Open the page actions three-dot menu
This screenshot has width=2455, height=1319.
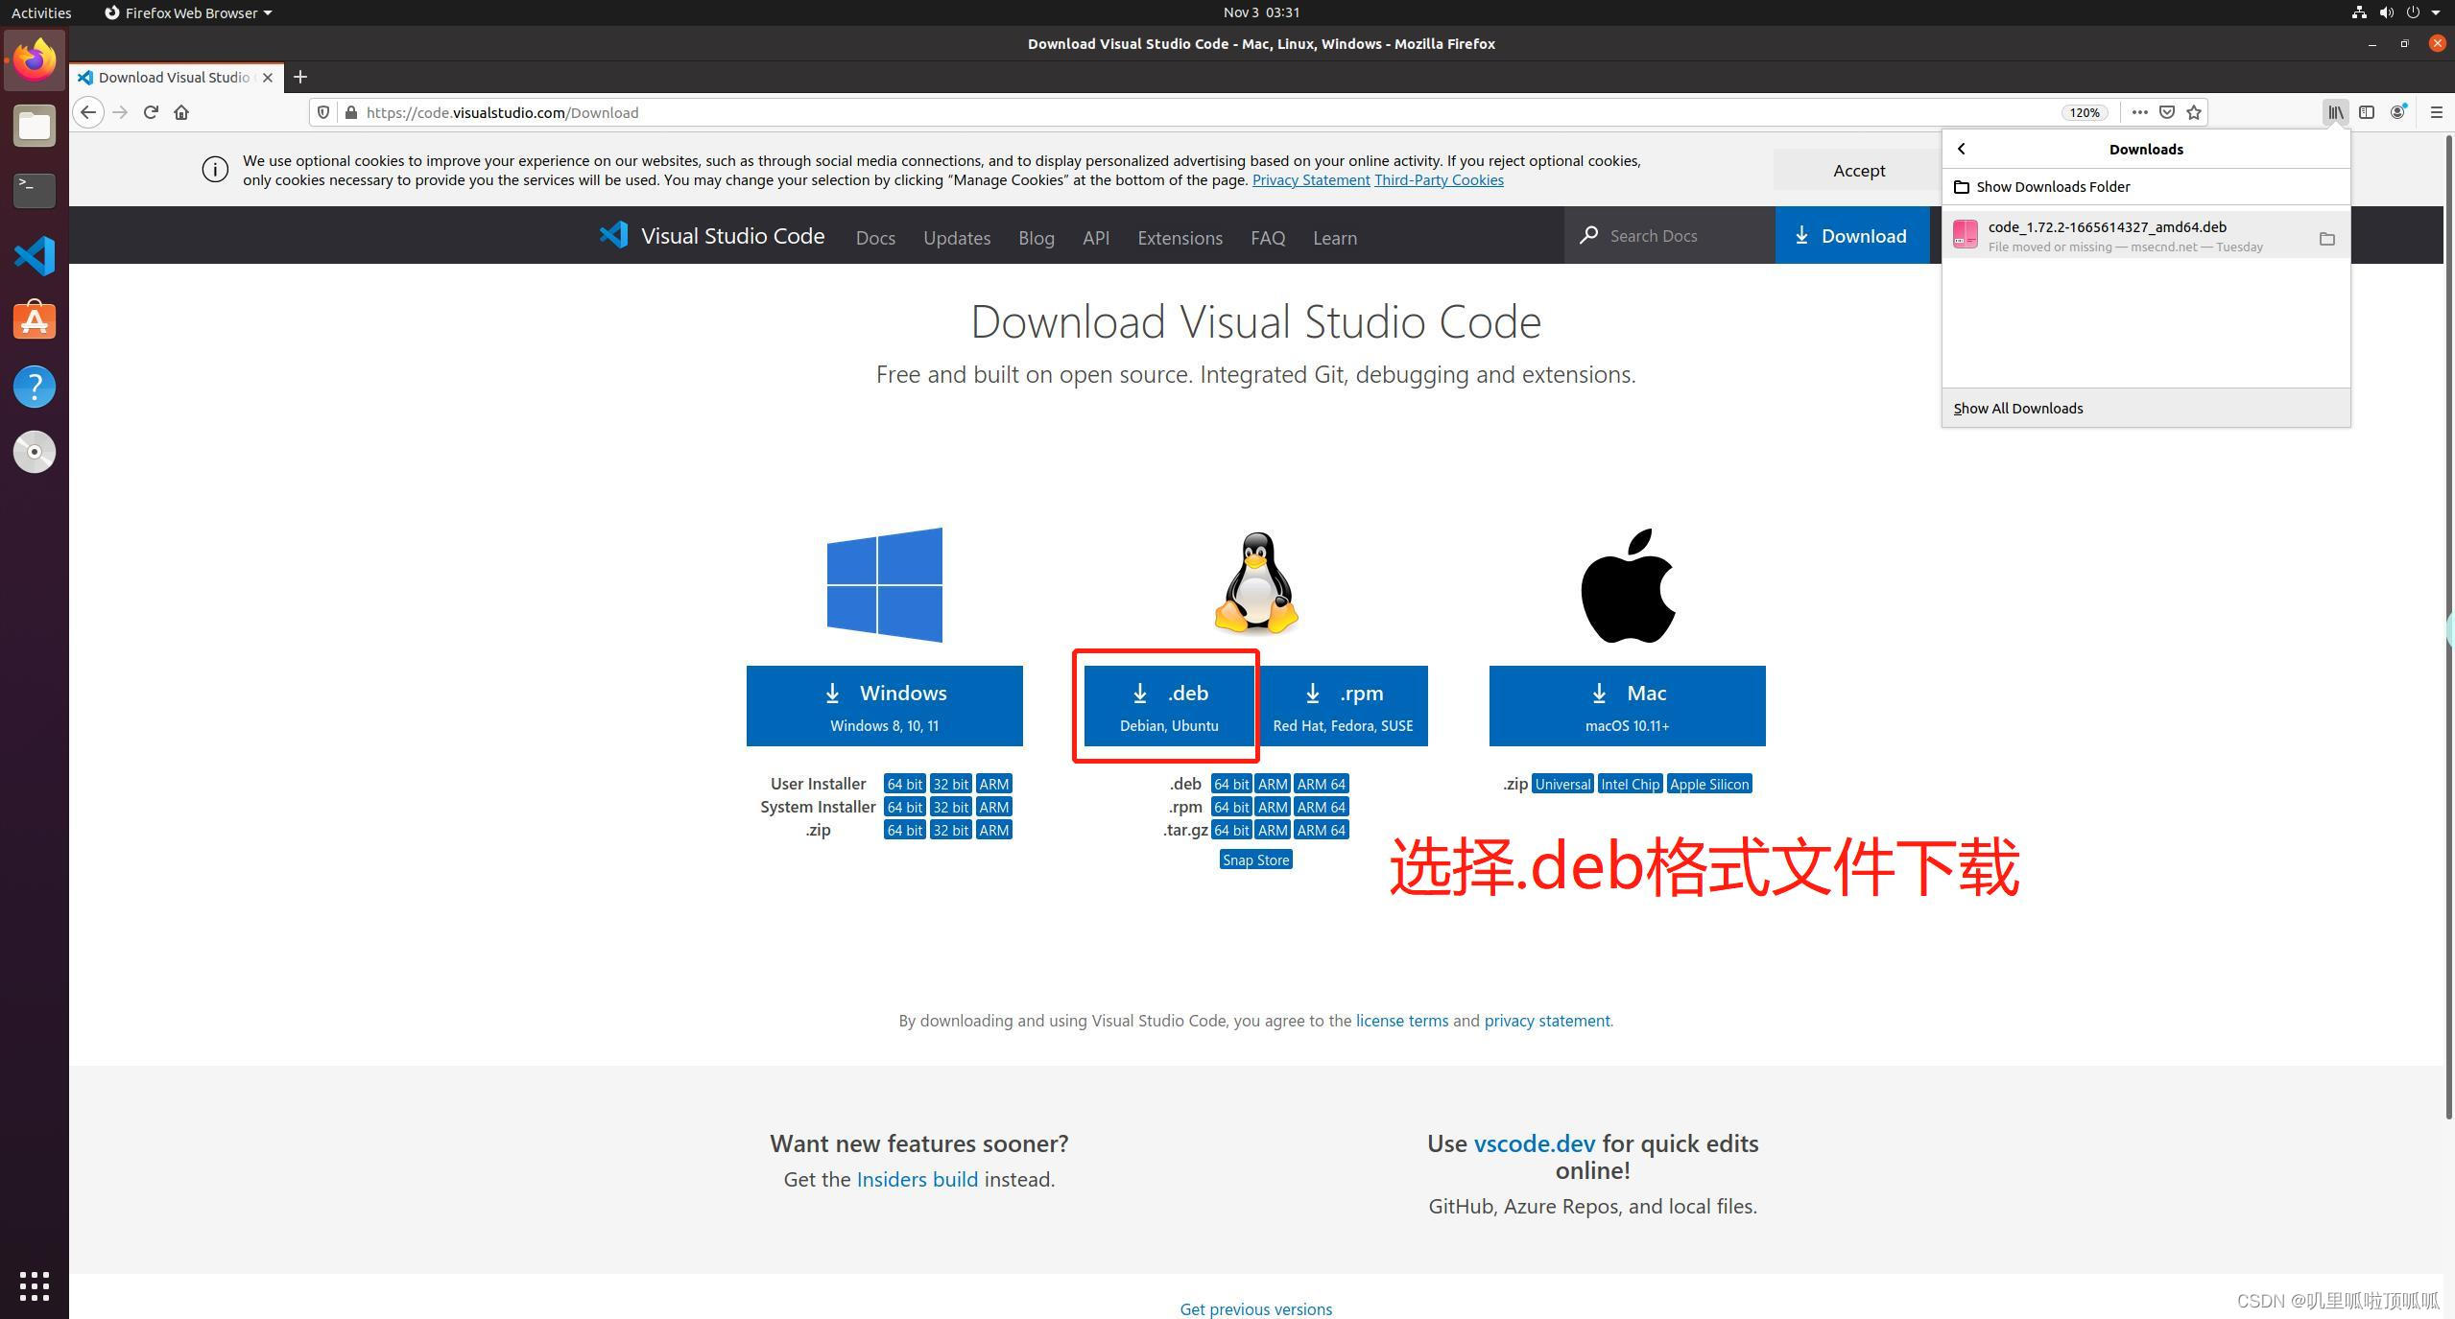coord(2139,112)
